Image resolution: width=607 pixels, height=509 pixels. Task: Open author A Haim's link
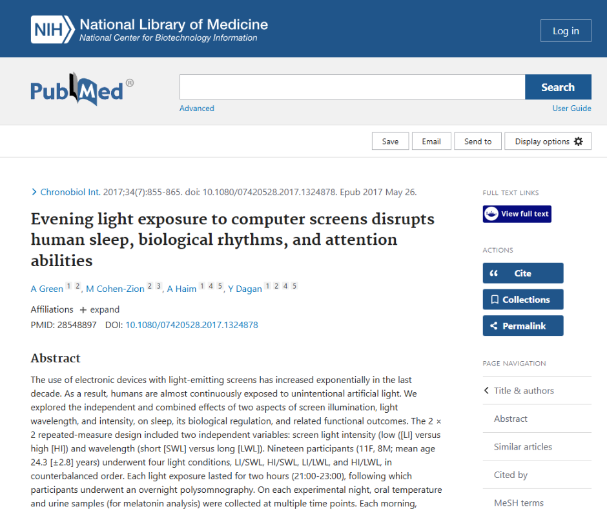(x=181, y=289)
